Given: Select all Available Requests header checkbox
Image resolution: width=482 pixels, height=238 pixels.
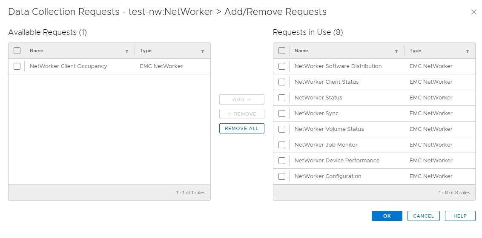Looking at the screenshot, I should pos(17,51).
